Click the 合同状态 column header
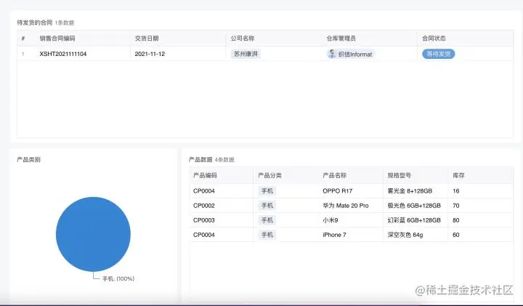Screen dimensions: 523x306 434,38
